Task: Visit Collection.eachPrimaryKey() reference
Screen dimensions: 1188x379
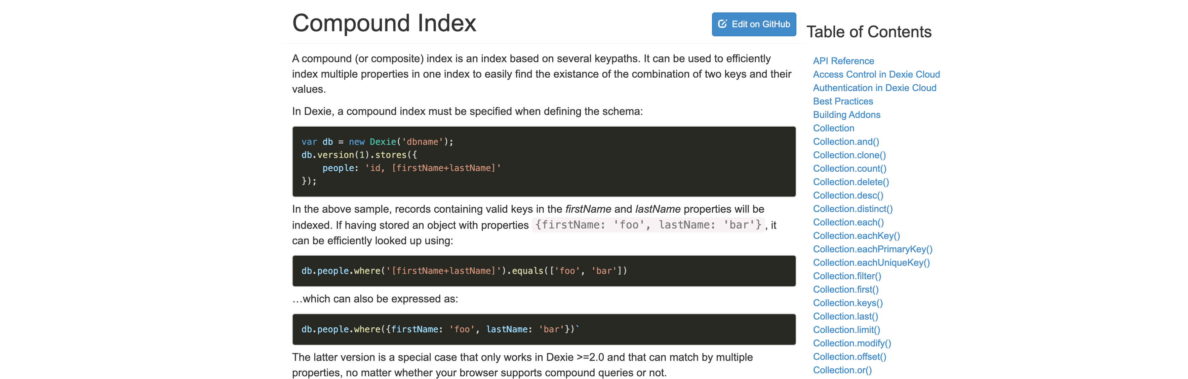Action: coord(873,249)
